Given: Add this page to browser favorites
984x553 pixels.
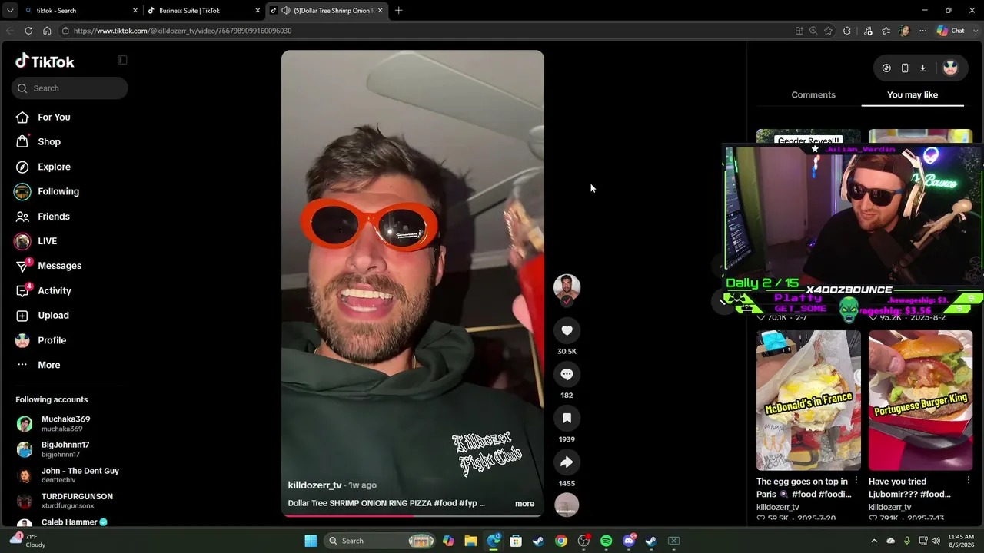Looking at the screenshot, I should pyautogui.click(x=828, y=31).
